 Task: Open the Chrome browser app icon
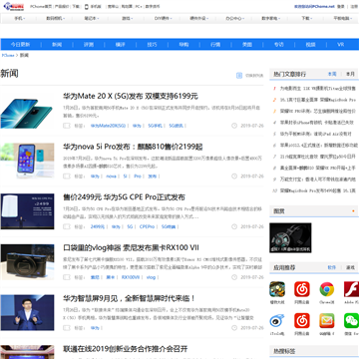click(327, 289)
